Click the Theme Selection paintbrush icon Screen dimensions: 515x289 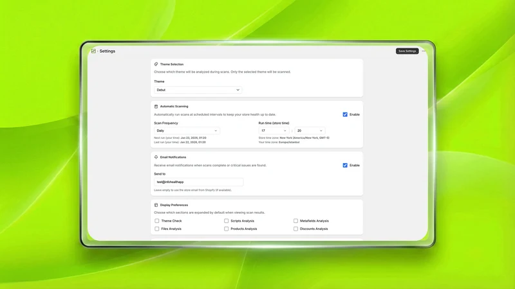click(156, 64)
